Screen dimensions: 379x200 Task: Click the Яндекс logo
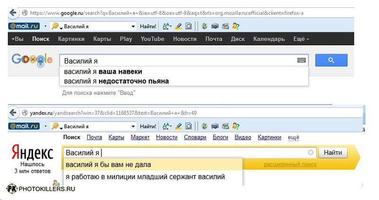(32, 152)
